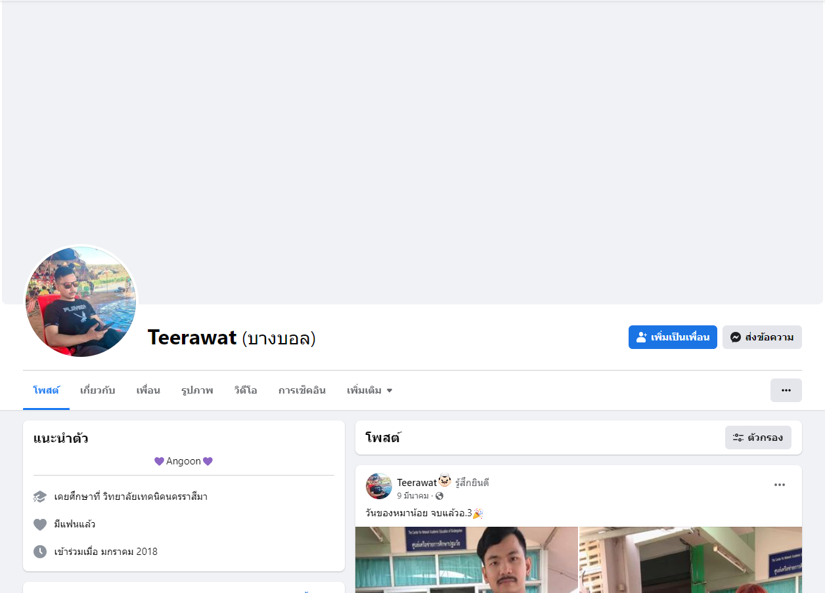This screenshot has height=593, width=825.
Task: Click the แนะนำตัว intro heading
Action: point(60,438)
